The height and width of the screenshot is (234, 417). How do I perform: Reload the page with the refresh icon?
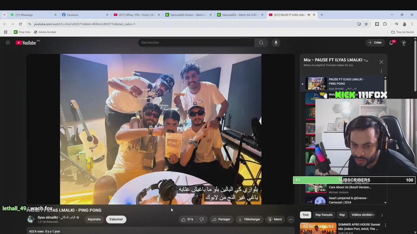click(x=20, y=24)
